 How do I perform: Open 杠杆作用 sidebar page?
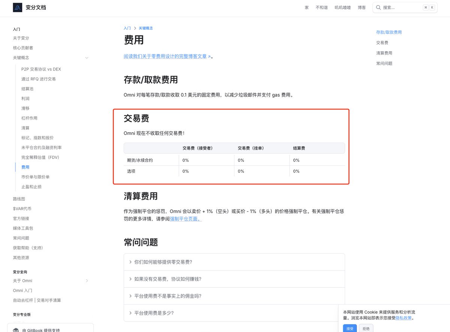[x=29, y=118]
